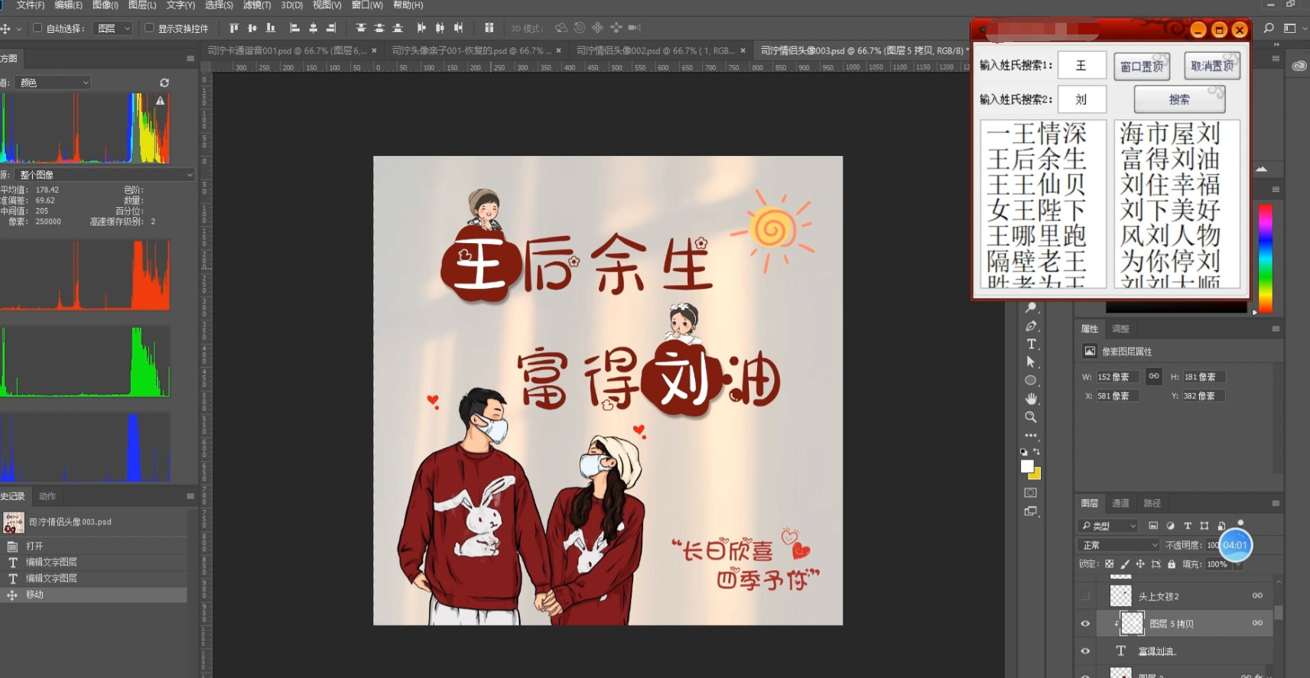Screen dimensions: 1310x678
Task: Open the 滤镜(T) menu
Action: 257,5
